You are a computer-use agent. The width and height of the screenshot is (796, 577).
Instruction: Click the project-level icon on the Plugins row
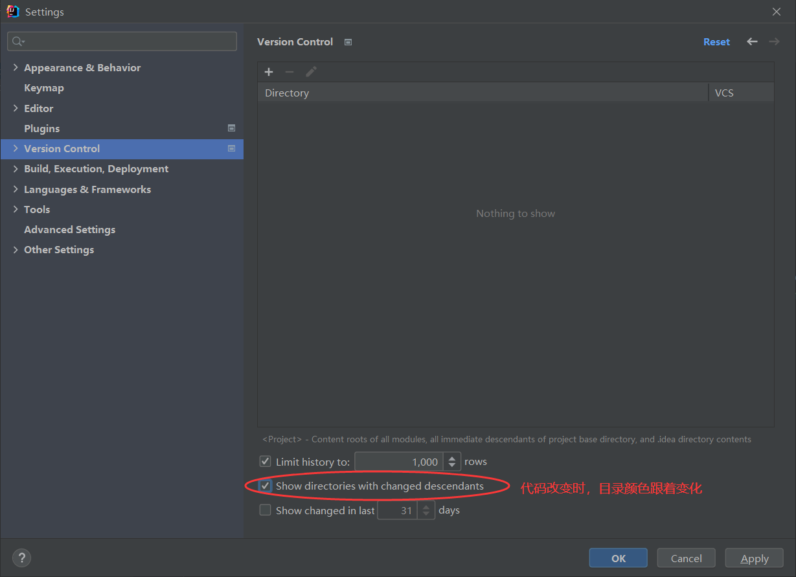pos(231,128)
